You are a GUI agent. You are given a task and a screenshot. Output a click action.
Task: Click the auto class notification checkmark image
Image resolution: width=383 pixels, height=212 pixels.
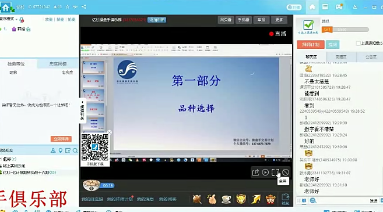click(x=308, y=27)
